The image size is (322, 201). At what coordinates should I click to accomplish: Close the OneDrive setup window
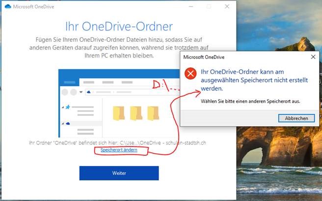pos(227,6)
